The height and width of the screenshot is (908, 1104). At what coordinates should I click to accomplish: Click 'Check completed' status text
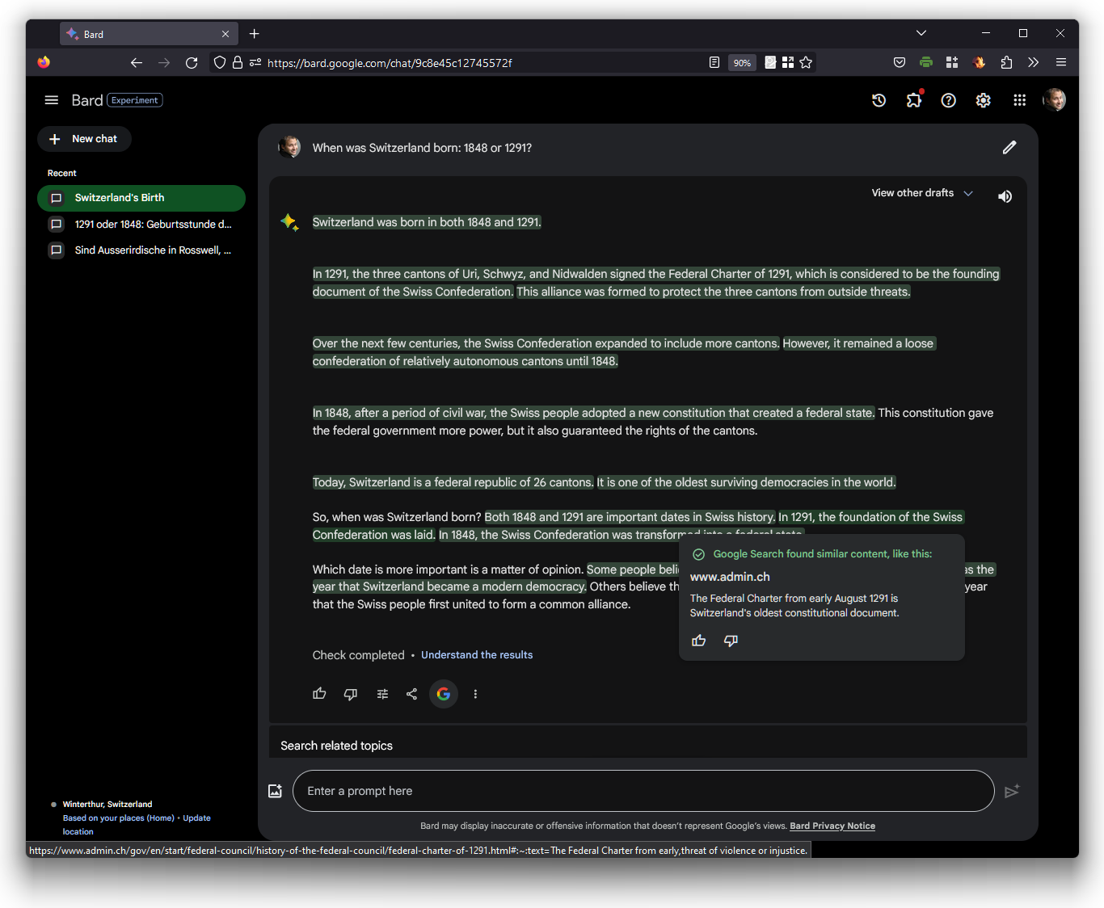click(x=358, y=655)
